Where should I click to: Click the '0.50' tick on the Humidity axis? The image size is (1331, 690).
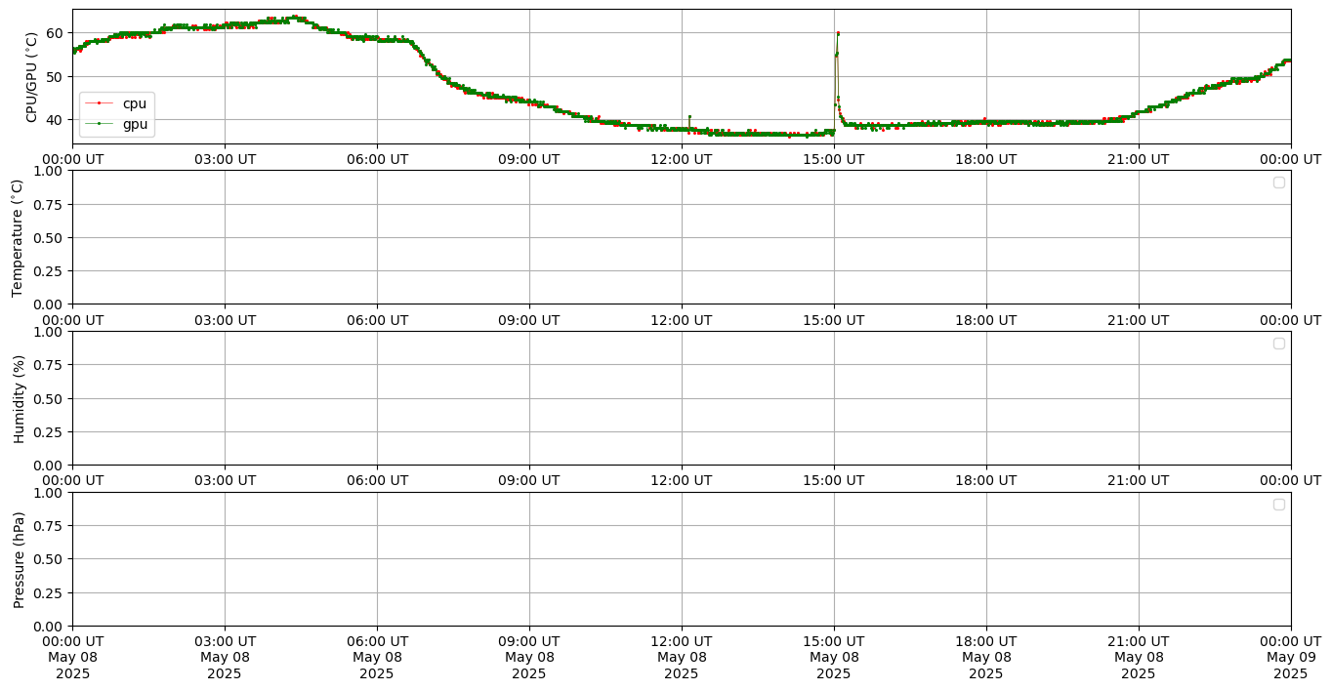pos(49,398)
